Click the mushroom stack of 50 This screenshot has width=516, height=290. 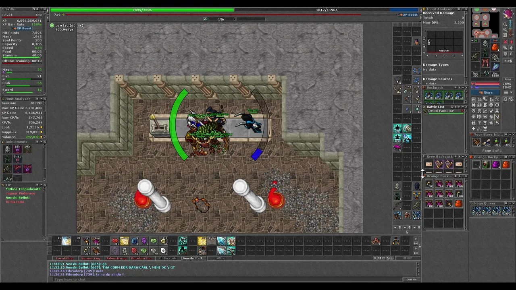[x=429, y=184]
